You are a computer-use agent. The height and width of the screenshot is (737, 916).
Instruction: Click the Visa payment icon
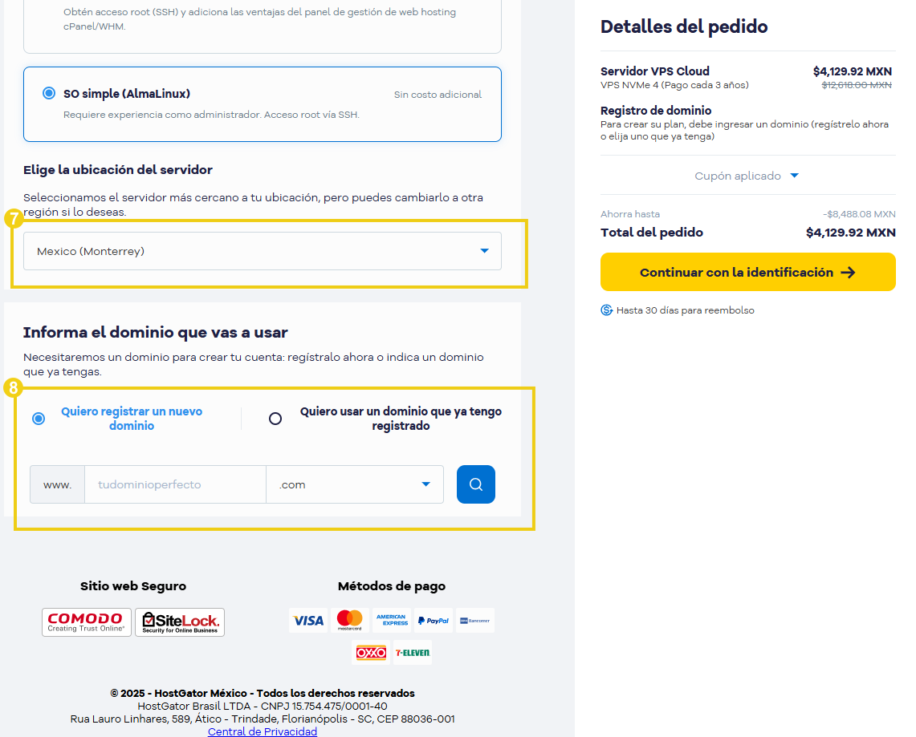point(308,619)
